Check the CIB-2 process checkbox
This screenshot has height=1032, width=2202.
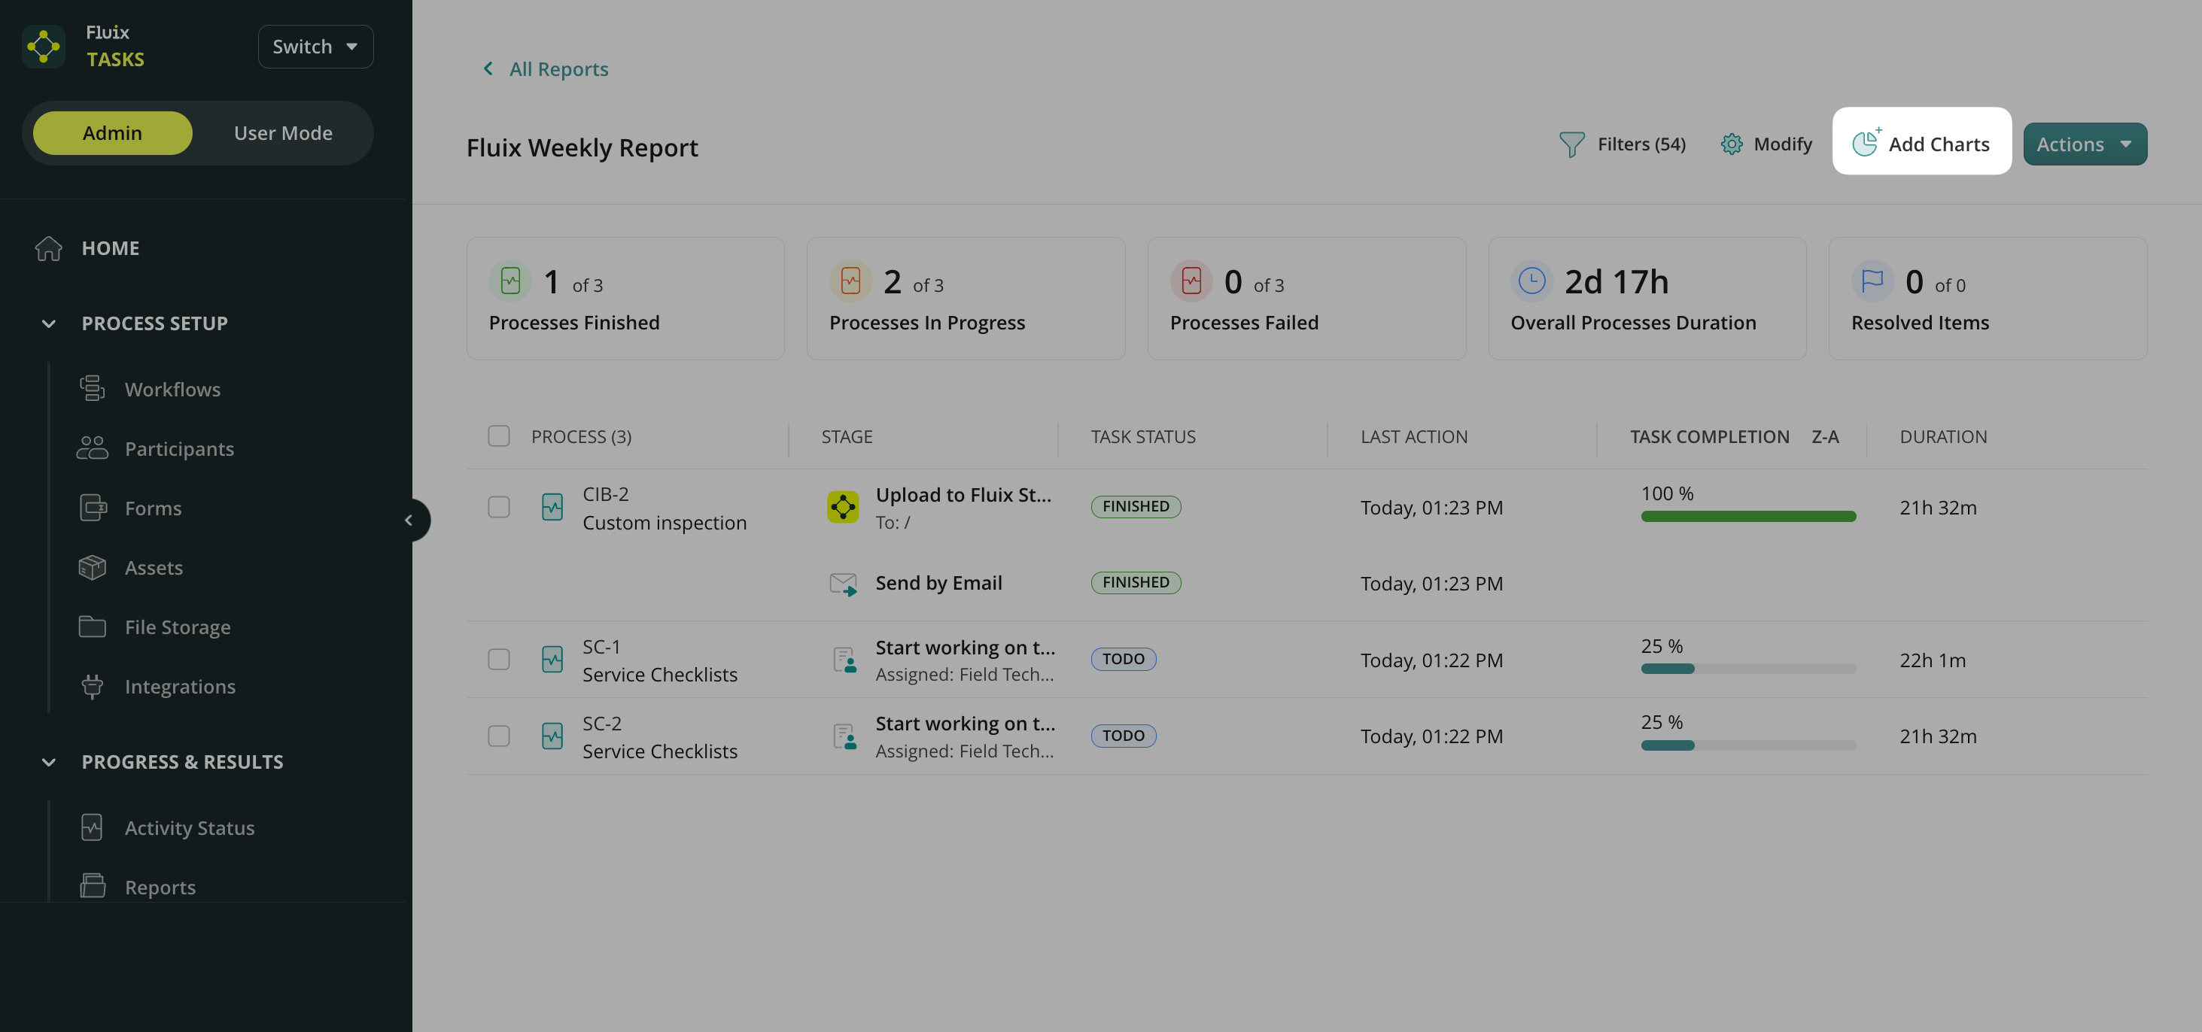498,507
